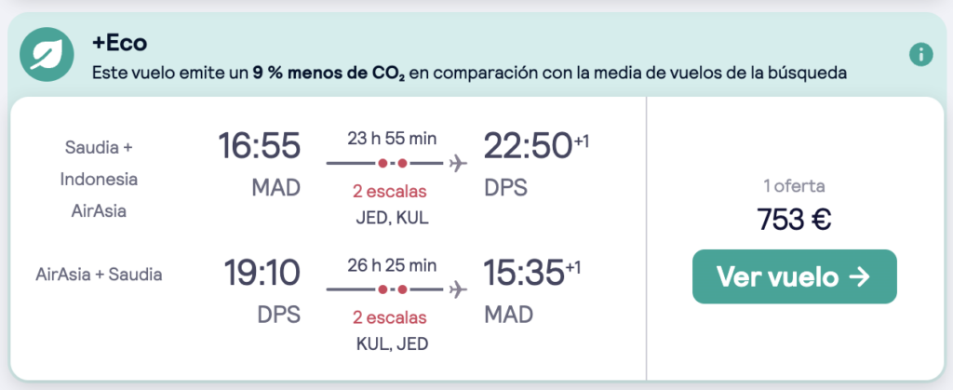Click the 23 h 55 min duration
The width and height of the screenshot is (953, 390).
[x=390, y=140]
